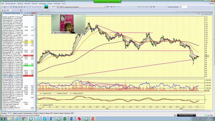215x121 pixels.
Task: Open File Explorer from taskbar
Action: [x=9, y=119]
